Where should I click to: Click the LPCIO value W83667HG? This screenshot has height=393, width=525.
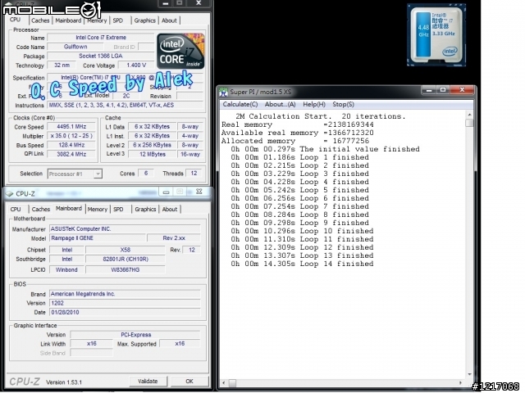coord(126,269)
